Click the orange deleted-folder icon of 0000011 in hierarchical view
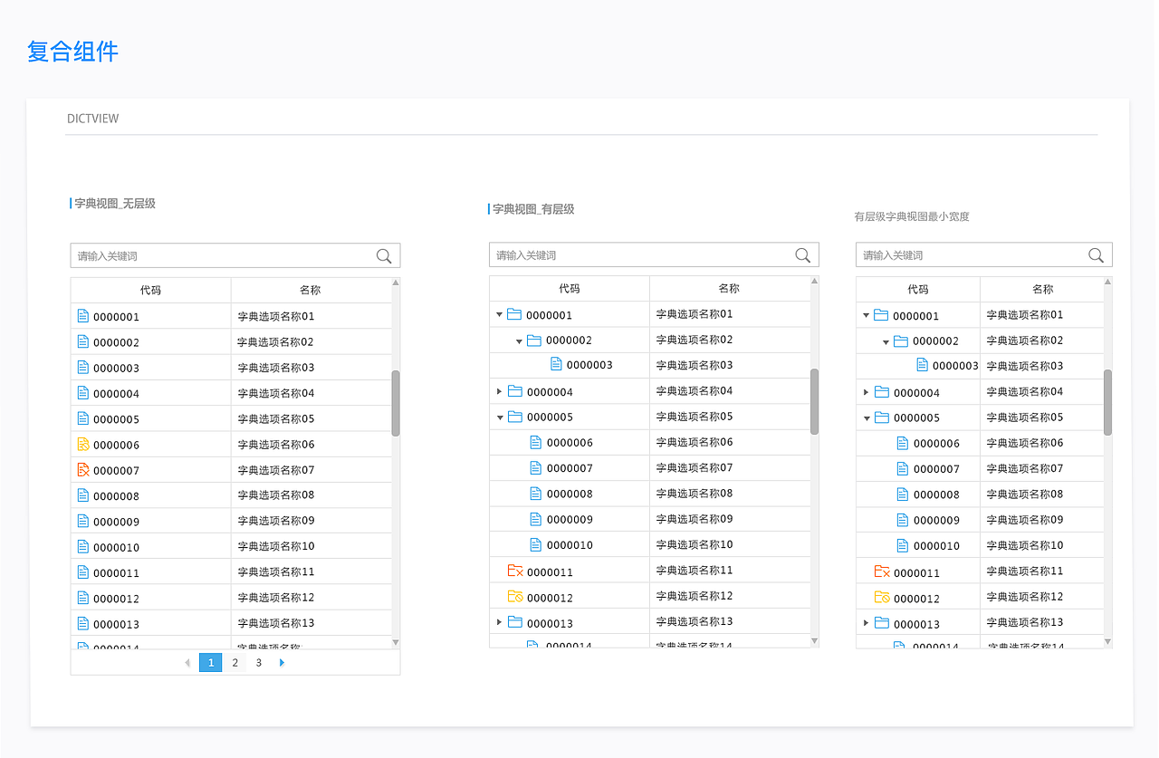Viewport: 1159px width, 758px height. coord(515,571)
